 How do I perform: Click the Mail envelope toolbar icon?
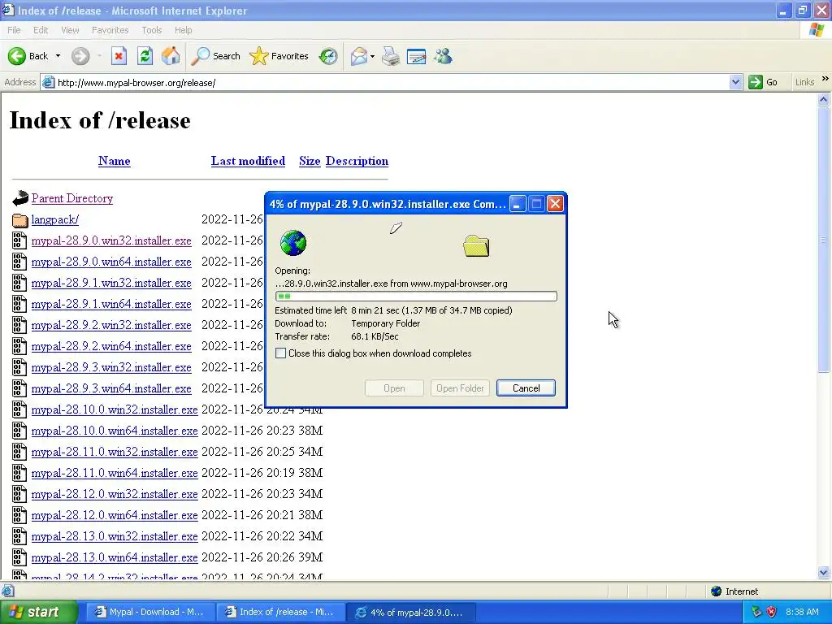tap(358, 56)
